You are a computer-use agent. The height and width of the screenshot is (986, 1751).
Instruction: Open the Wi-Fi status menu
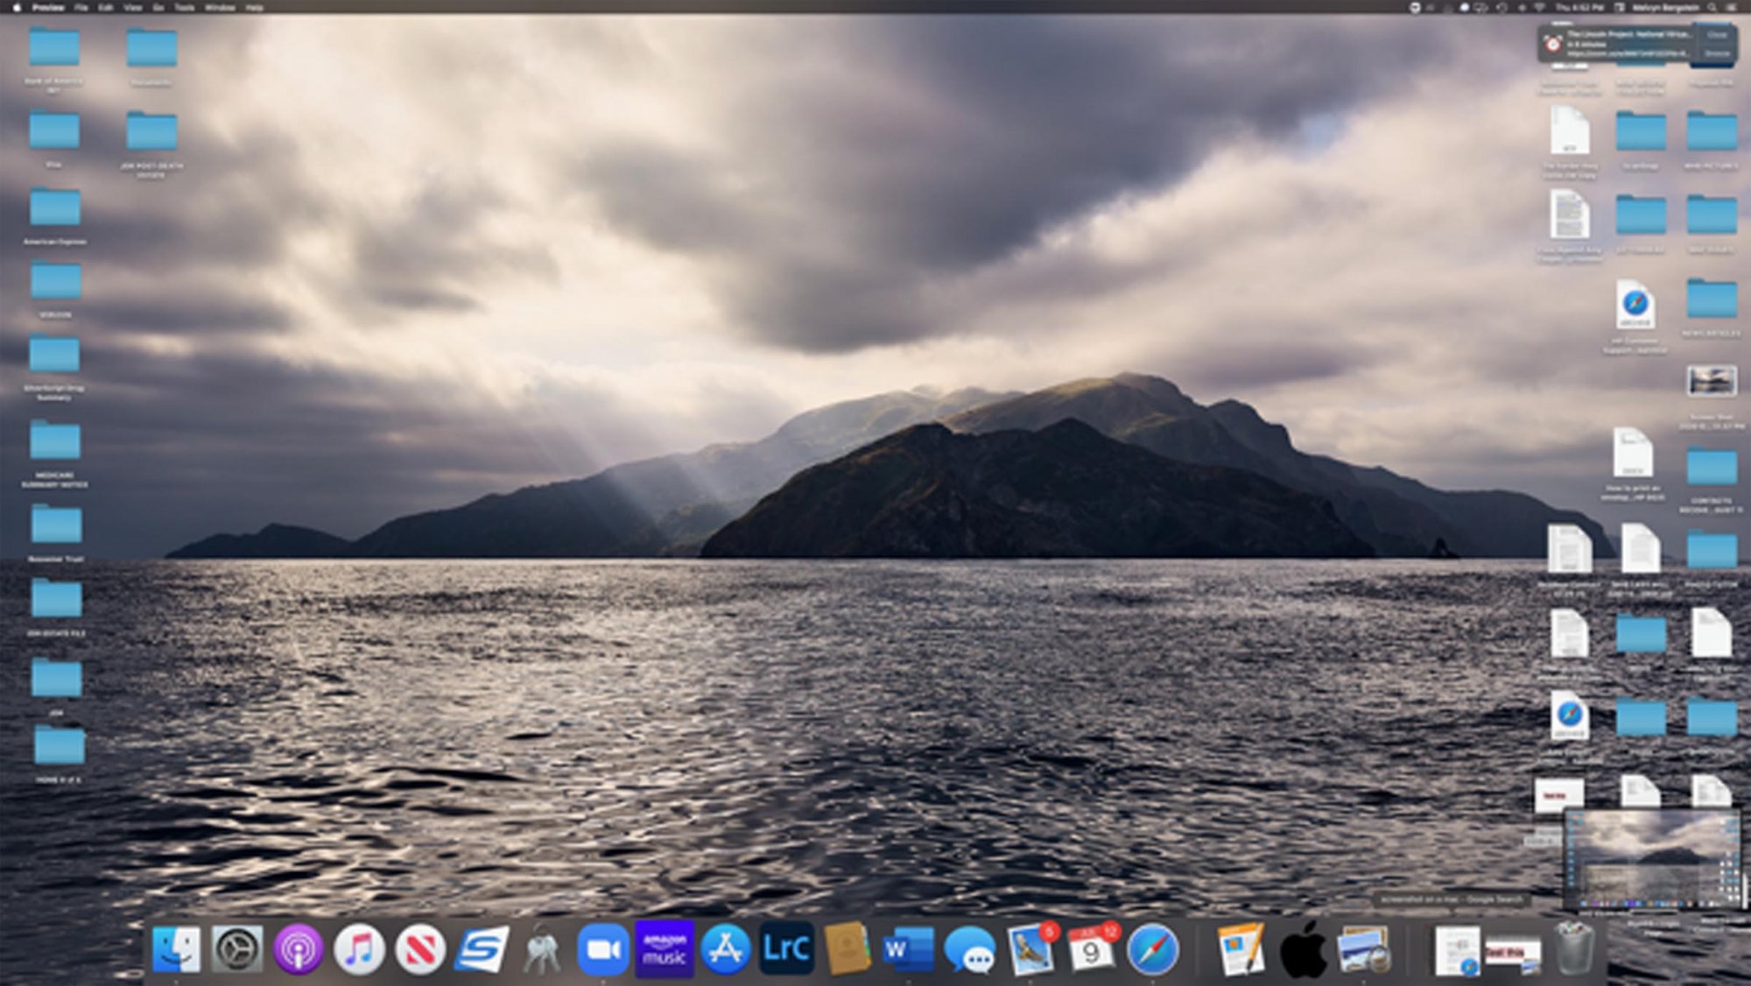tap(1539, 7)
